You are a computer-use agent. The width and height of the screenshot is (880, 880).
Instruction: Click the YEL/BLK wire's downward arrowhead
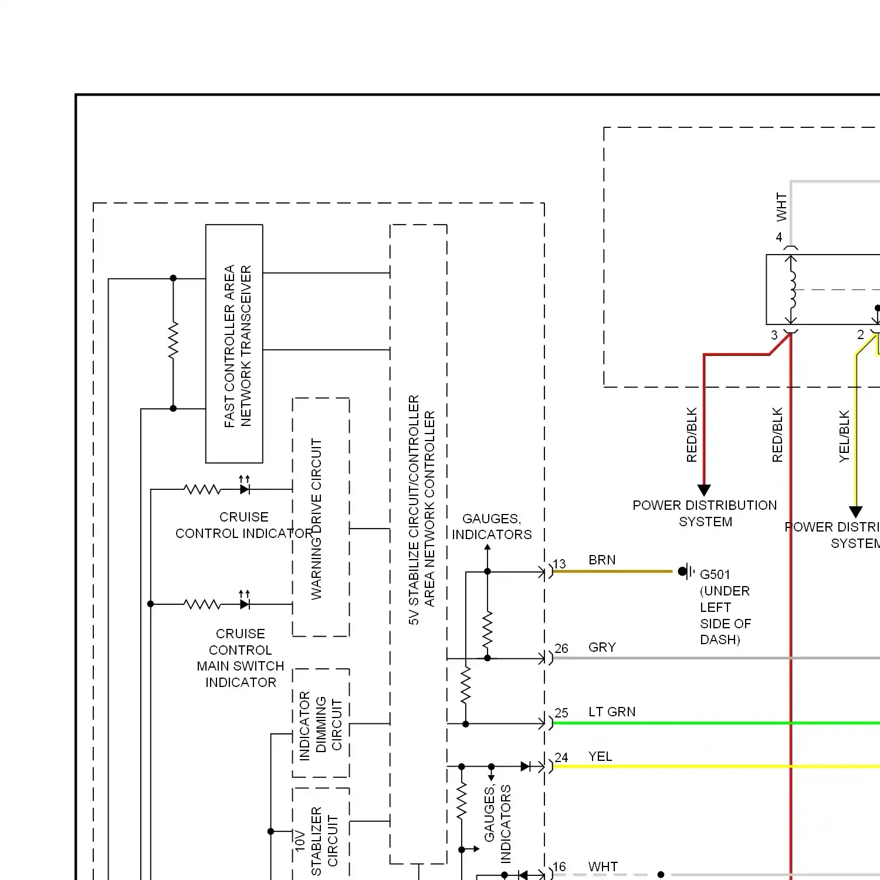point(856,512)
